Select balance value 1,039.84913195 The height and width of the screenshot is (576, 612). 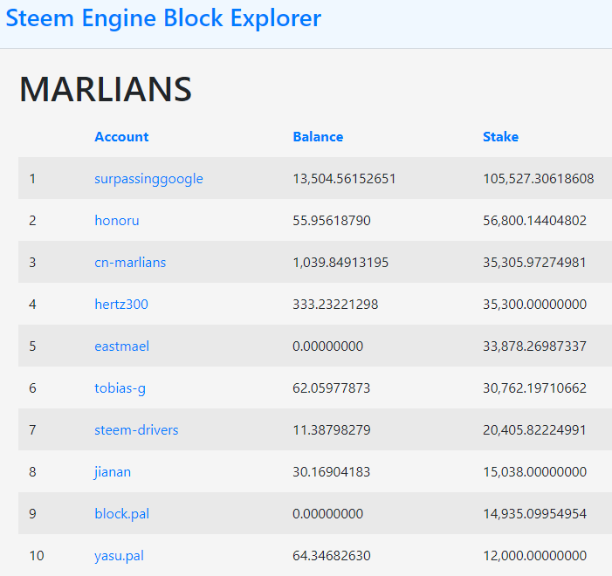click(x=340, y=262)
